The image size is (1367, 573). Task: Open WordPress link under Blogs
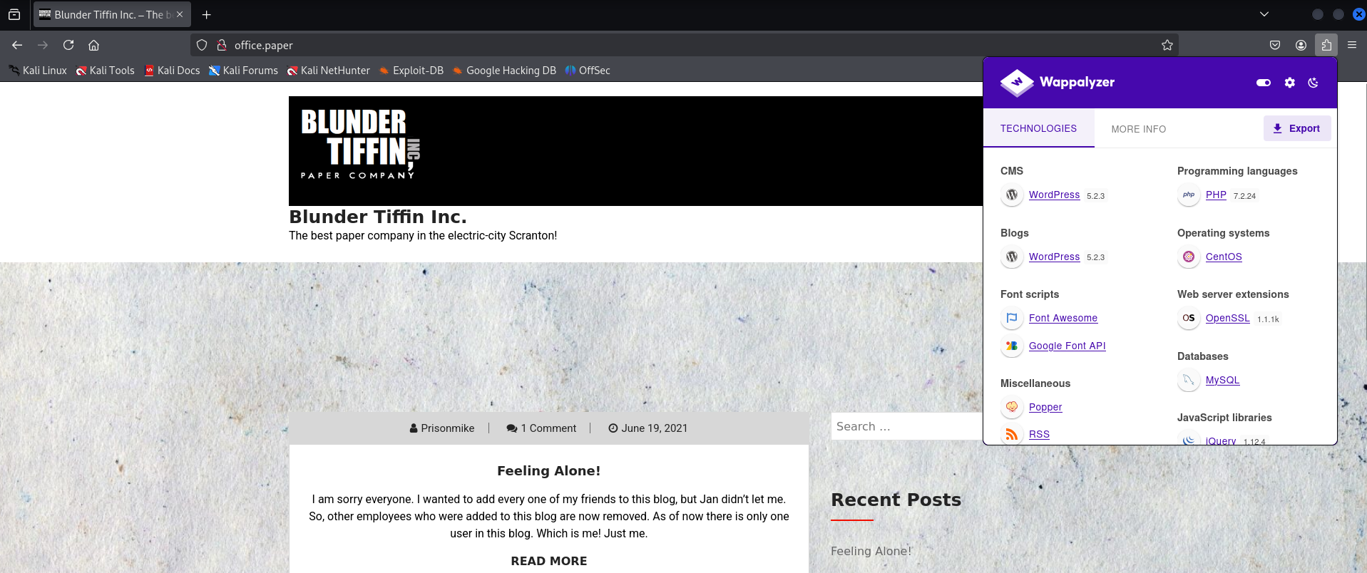(1054, 257)
